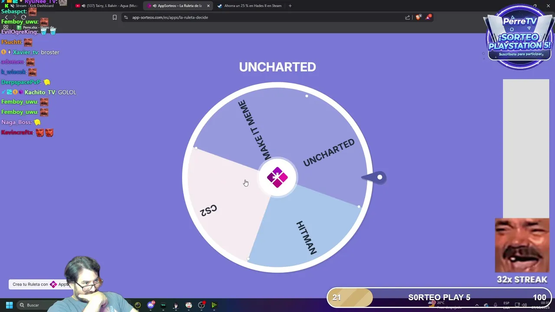Click the PerreTV Sorteo PlayStation 5 badge
This screenshot has height=312, width=555.
pyautogui.click(x=519, y=37)
